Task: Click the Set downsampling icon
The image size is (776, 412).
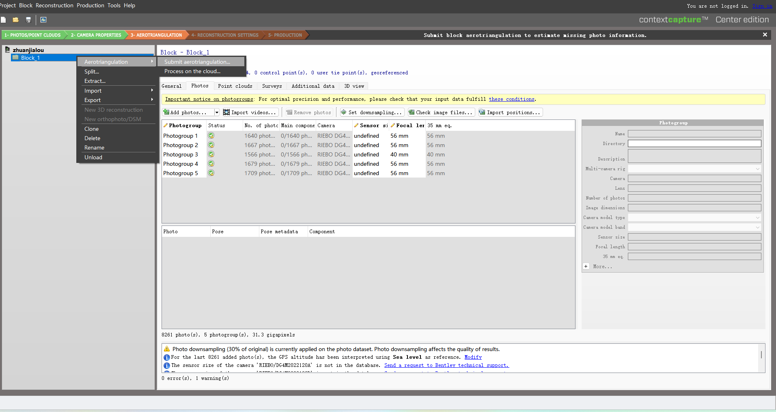Action: tap(343, 113)
